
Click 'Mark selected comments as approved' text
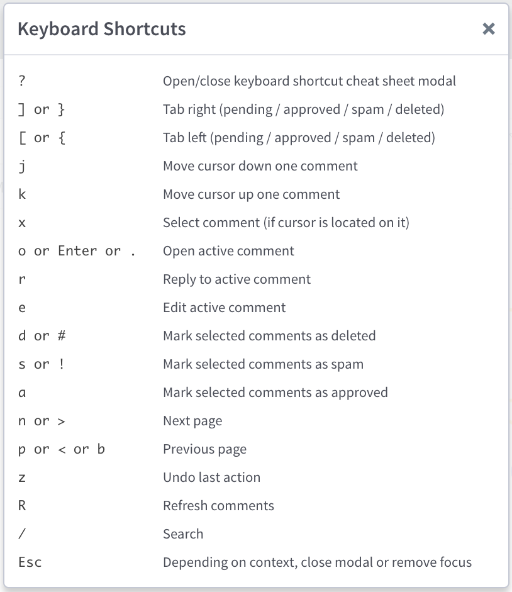(275, 393)
